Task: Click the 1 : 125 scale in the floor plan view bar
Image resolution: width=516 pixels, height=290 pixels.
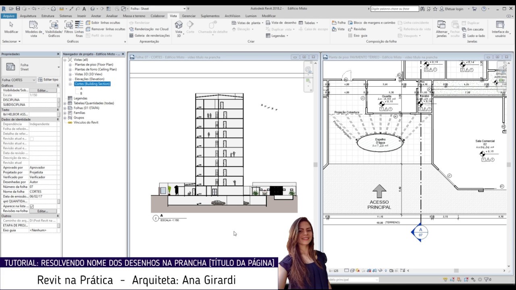Action: click(334, 271)
